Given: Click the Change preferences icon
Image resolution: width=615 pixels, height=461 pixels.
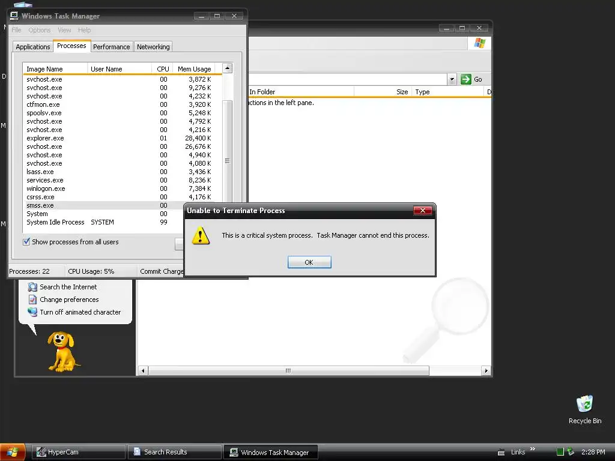Looking at the screenshot, I should click(32, 300).
